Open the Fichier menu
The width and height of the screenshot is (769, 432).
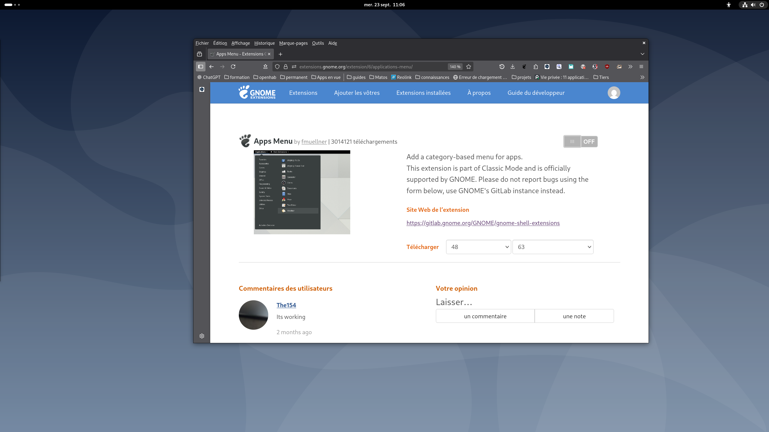coord(202,43)
